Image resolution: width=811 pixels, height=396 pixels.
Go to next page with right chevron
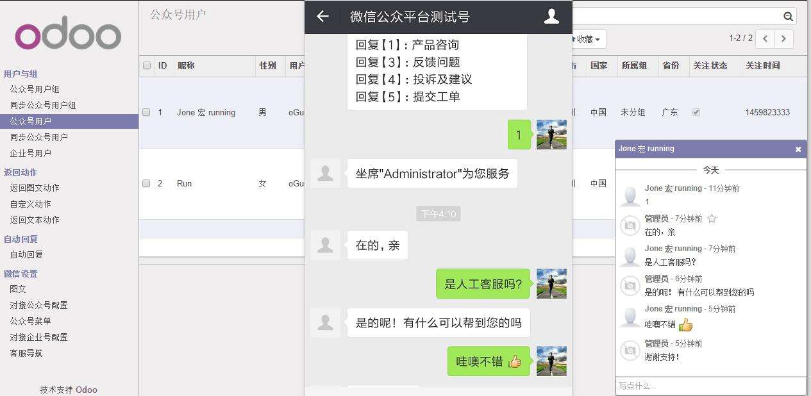[783, 38]
